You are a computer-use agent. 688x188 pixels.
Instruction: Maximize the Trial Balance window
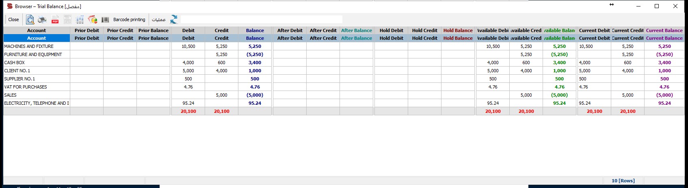(x=657, y=6)
